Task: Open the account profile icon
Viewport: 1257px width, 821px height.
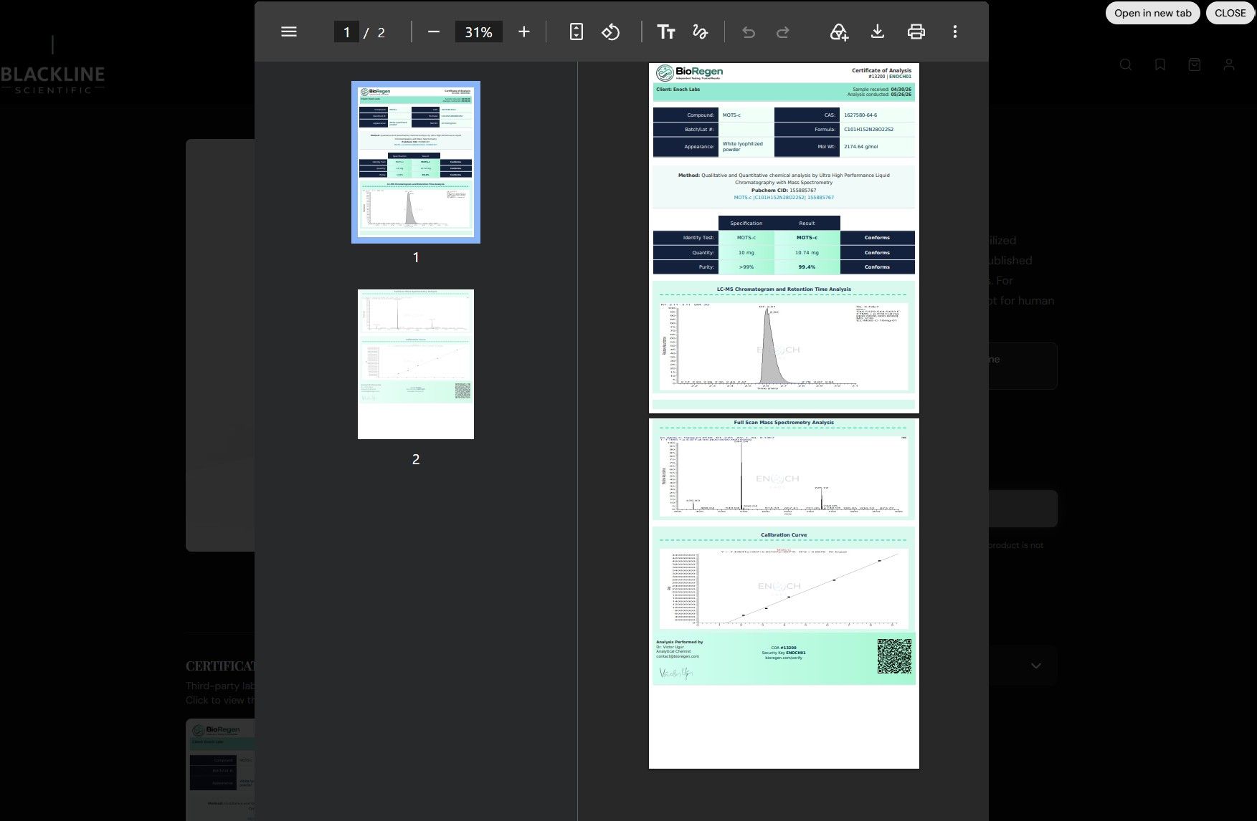Action: coord(1229,64)
